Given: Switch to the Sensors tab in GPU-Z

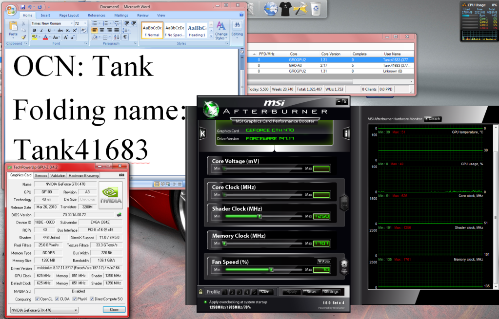Looking at the screenshot, I should [x=41, y=175].
